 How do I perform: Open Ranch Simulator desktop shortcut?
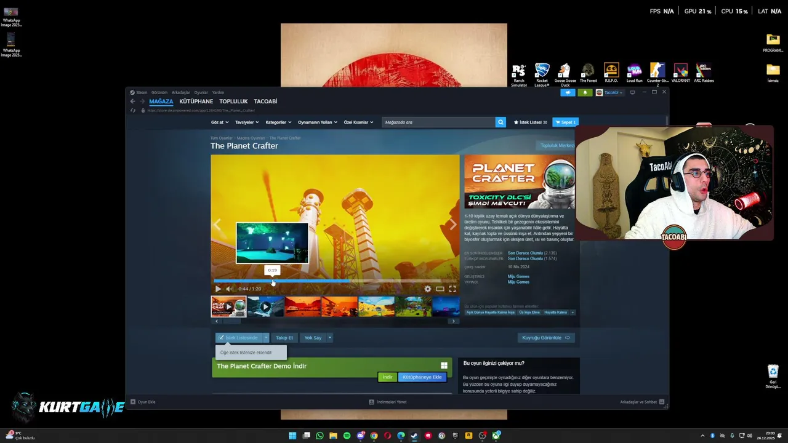point(519,75)
